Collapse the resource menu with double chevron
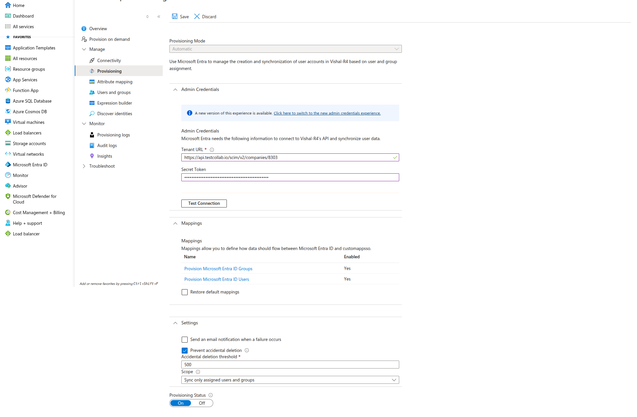Image resolution: width=637 pixels, height=417 pixels. [x=159, y=17]
